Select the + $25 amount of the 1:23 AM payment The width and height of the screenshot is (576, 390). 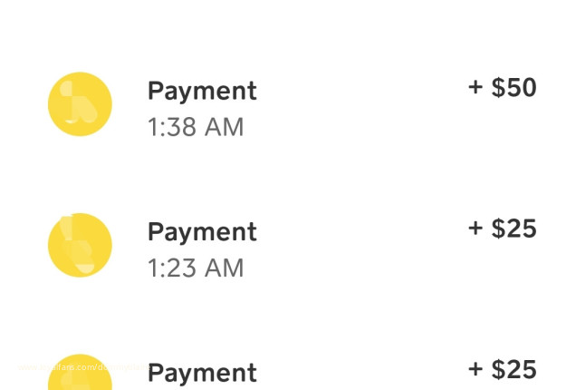(503, 229)
